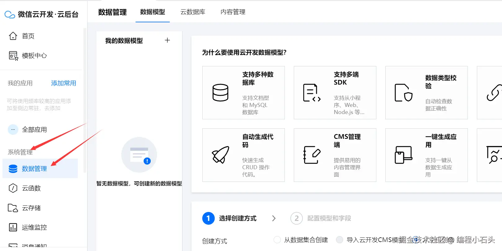The image size is (502, 251).
Task: Click the chevron arrow between steps
Action: 274,218
